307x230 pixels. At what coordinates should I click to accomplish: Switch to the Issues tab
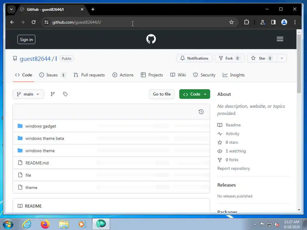point(52,75)
